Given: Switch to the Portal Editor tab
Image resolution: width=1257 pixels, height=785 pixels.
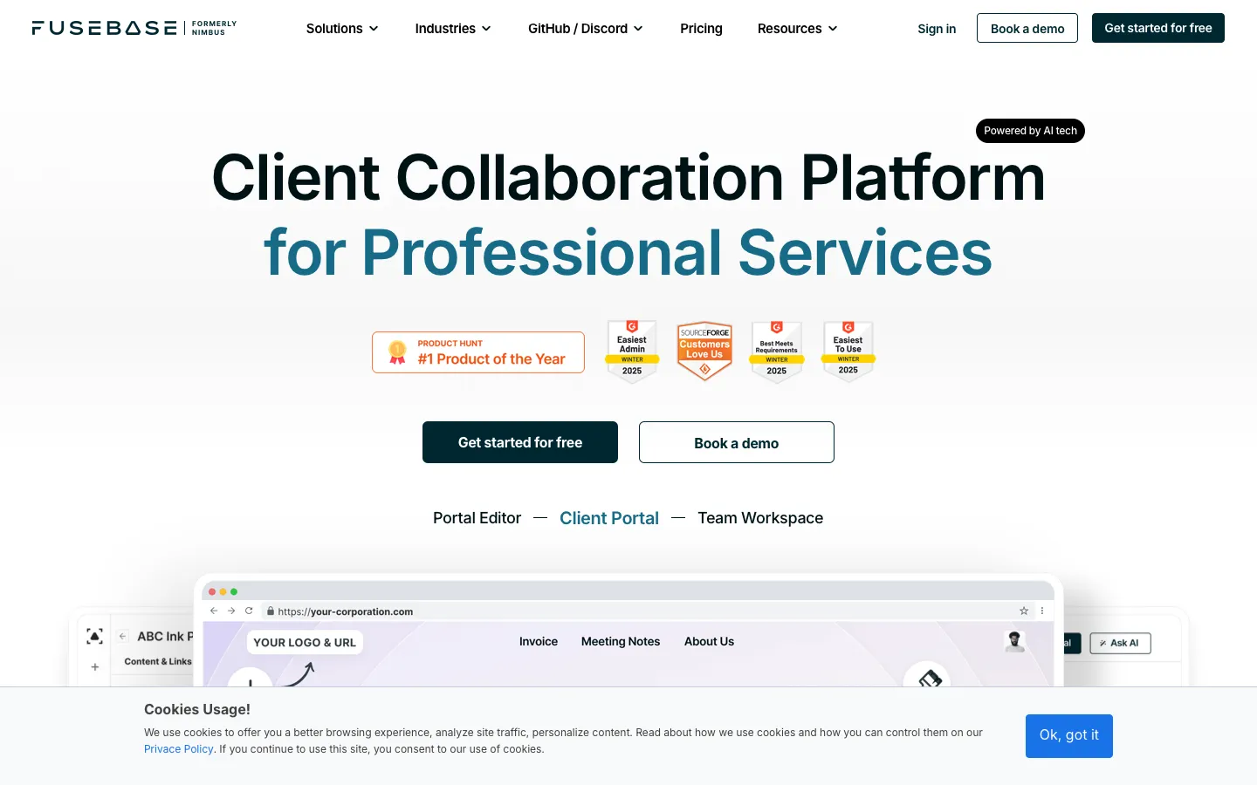Looking at the screenshot, I should (477, 518).
